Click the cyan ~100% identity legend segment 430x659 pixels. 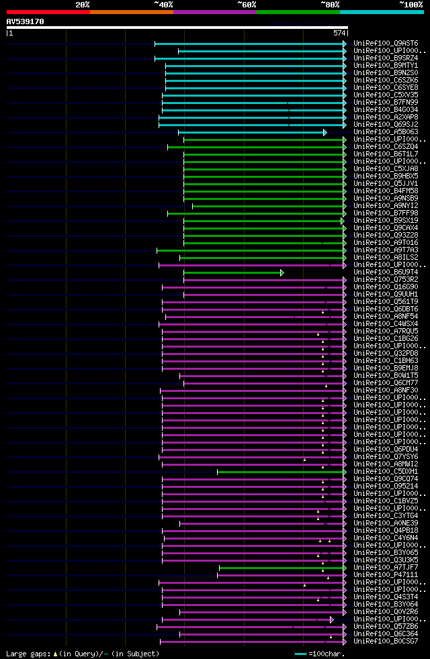pos(382,12)
